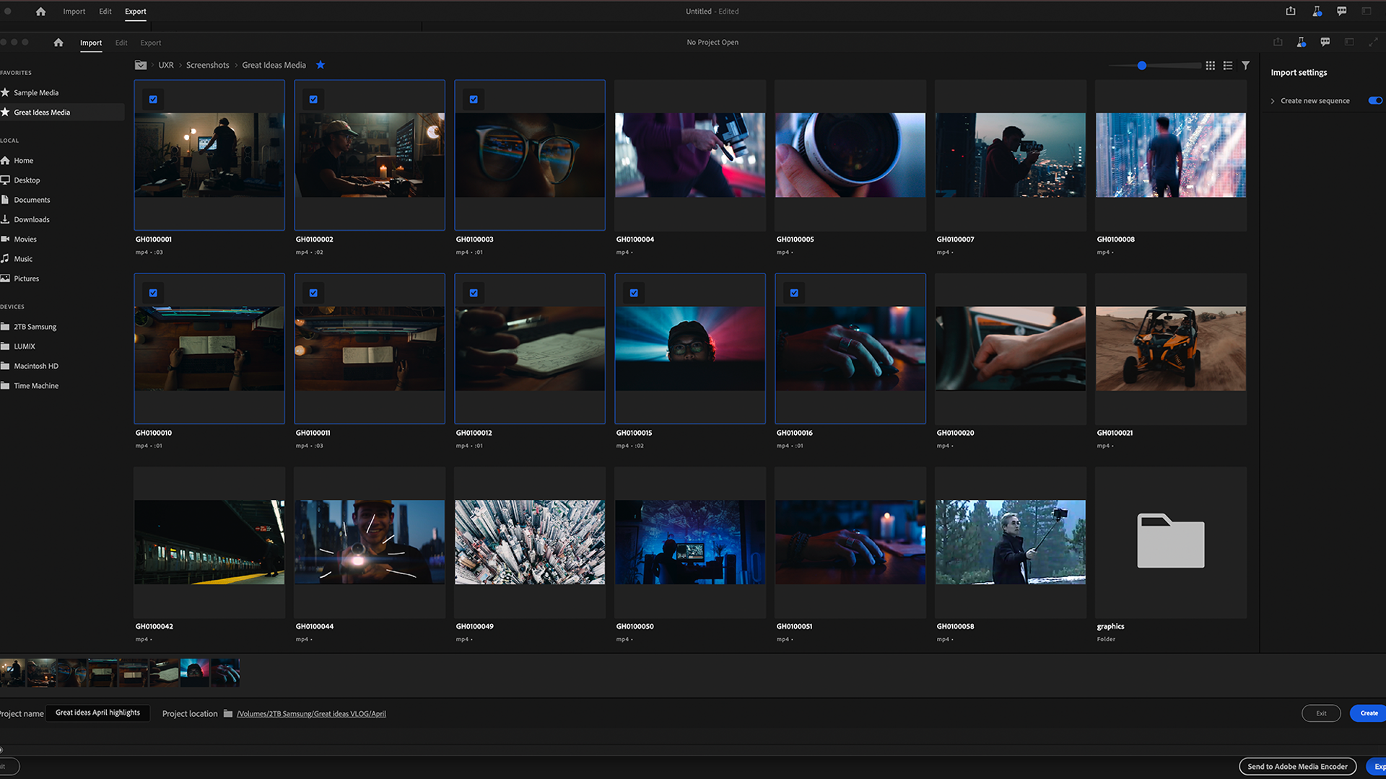
Task: Click the Import tab in the inner window
Action: (x=91, y=43)
